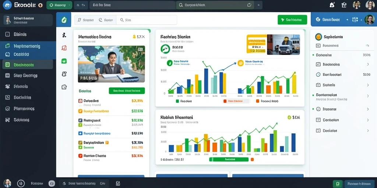Click the green leaf icon on blue tile
The height and width of the screenshot is (188, 377).
point(64,20)
